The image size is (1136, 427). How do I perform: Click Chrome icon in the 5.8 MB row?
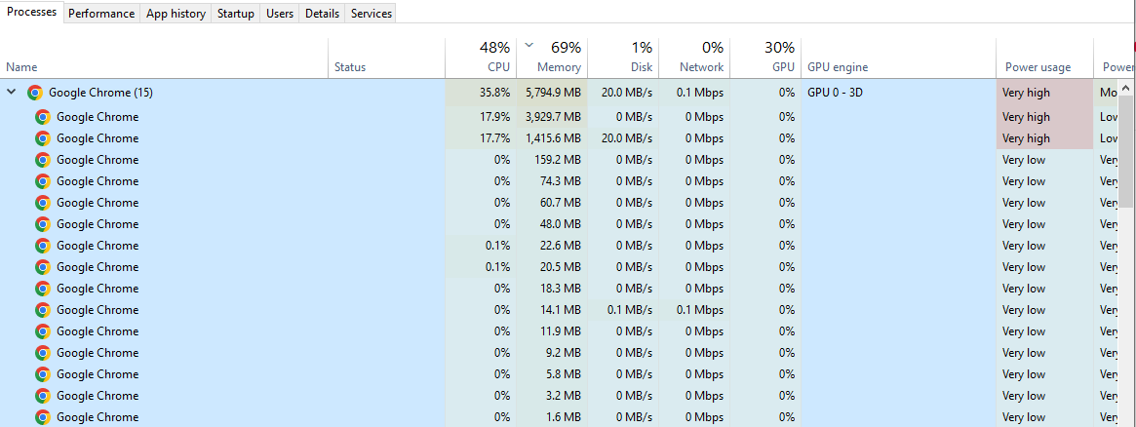pyautogui.click(x=43, y=374)
